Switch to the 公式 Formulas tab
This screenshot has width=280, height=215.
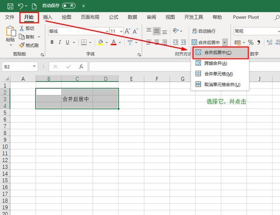pos(114,17)
